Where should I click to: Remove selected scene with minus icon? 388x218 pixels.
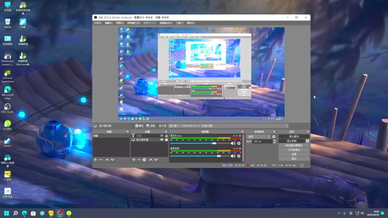[101, 160]
